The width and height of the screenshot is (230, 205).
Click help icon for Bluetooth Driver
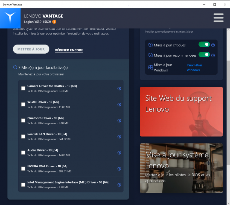click(x=119, y=121)
